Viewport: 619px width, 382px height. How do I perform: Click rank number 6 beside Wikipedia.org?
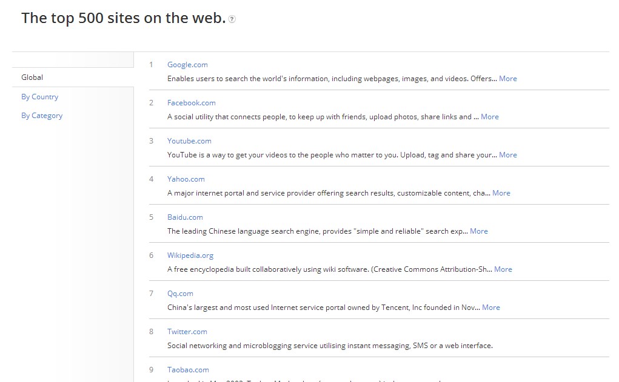point(151,255)
